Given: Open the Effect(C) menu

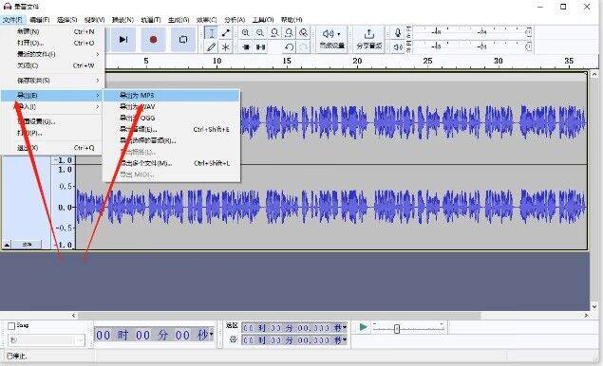Looking at the screenshot, I should point(206,20).
